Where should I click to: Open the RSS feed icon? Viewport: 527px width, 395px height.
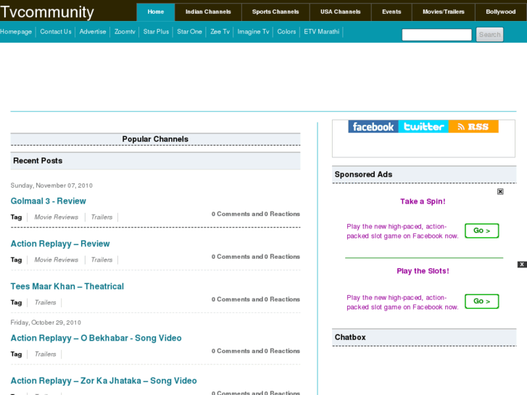click(473, 126)
